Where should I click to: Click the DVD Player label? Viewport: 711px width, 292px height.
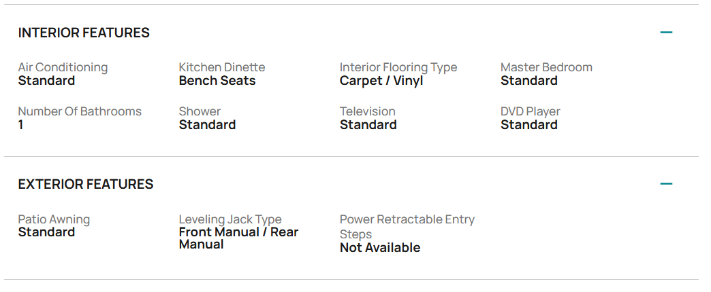(531, 111)
